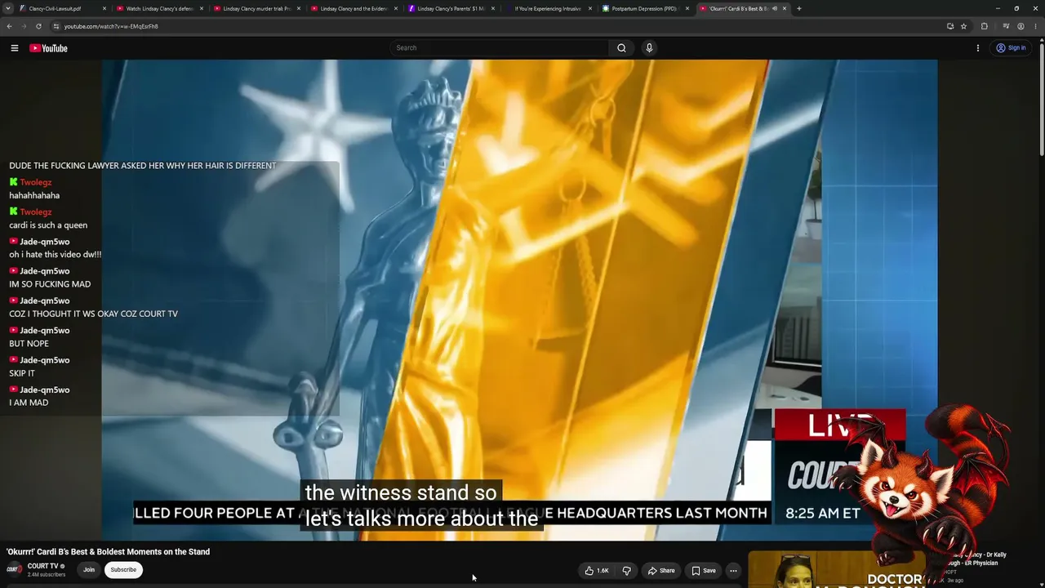Switch to Postpartum Depression (PPD) tab

click(x=644, y=9)
